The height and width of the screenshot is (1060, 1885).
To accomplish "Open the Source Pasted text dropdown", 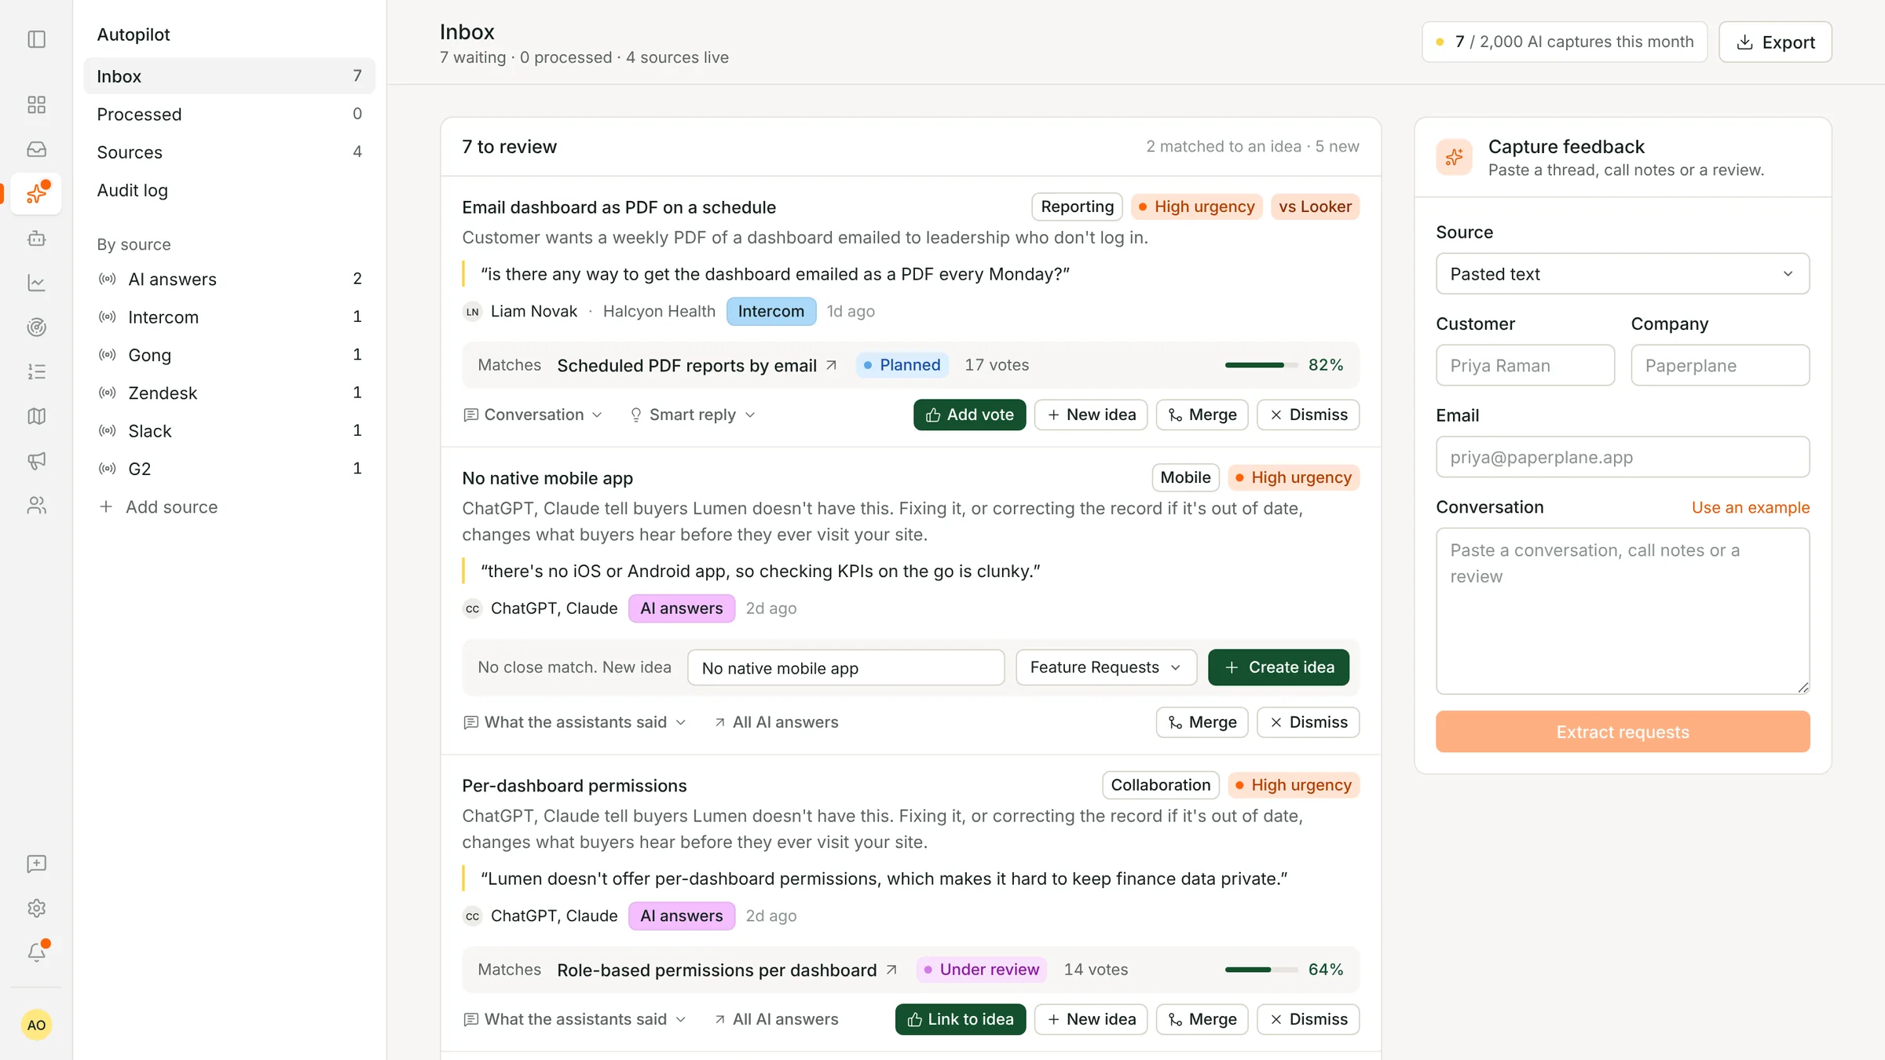I will [1623, 273].
